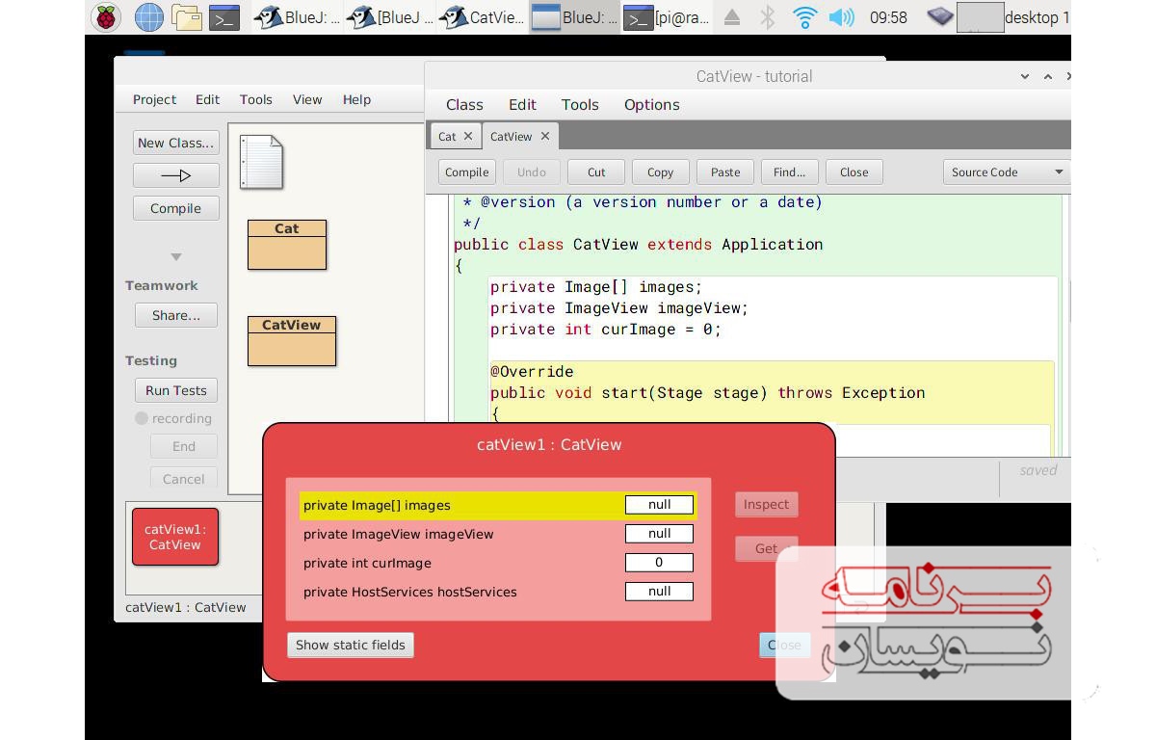Expand the Source Code view dropdown
Image resolution: width=1156 pixels, height=740 pixels.
[1007, 172]
